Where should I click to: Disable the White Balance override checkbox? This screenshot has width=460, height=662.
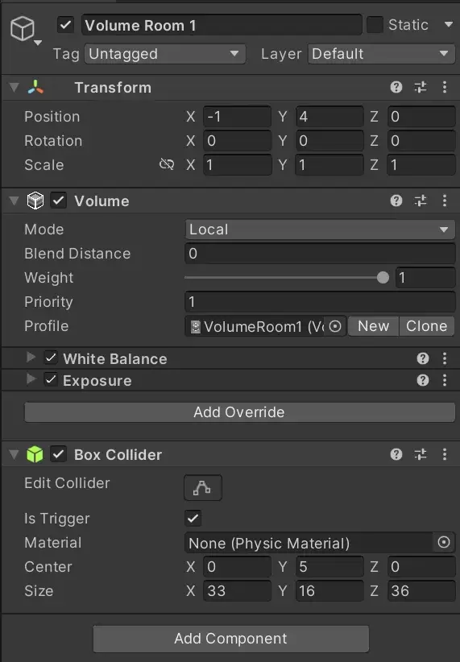(x=51, y=358)
